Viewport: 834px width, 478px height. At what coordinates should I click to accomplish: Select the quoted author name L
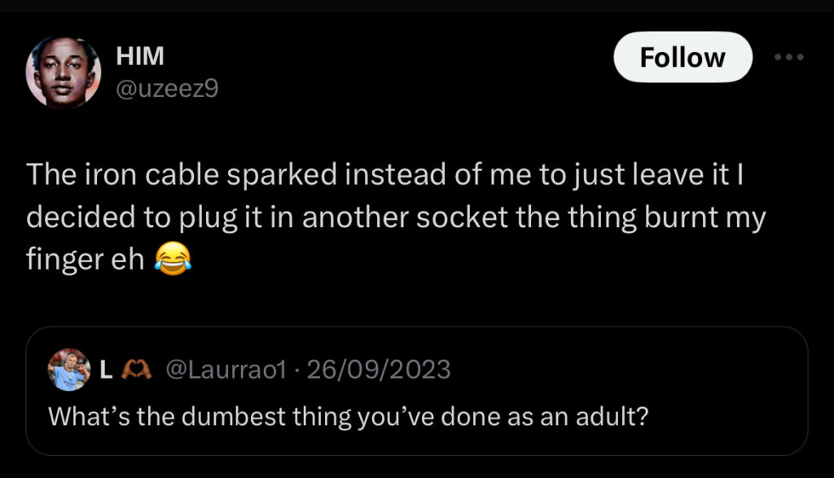click(105, 370)
